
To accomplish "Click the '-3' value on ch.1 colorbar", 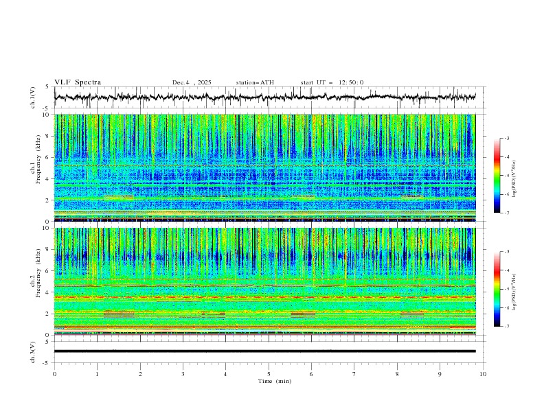I will [506, 138].
